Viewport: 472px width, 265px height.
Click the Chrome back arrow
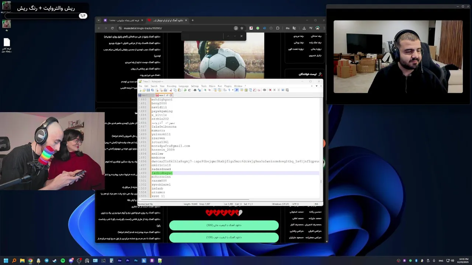point(99,28)
